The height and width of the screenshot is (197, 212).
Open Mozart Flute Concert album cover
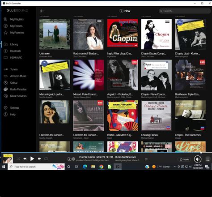(89, 75)
